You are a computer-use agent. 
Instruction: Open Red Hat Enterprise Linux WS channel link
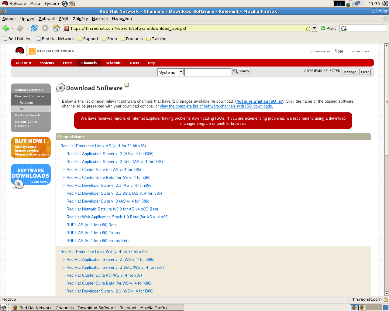click(104, 251)
